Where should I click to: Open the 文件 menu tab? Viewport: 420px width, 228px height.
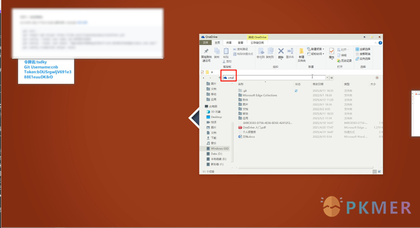[205, 43]
